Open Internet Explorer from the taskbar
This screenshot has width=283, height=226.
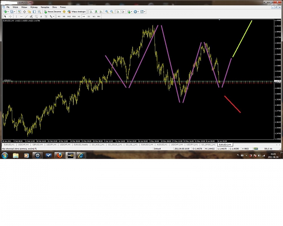point(81,155)
